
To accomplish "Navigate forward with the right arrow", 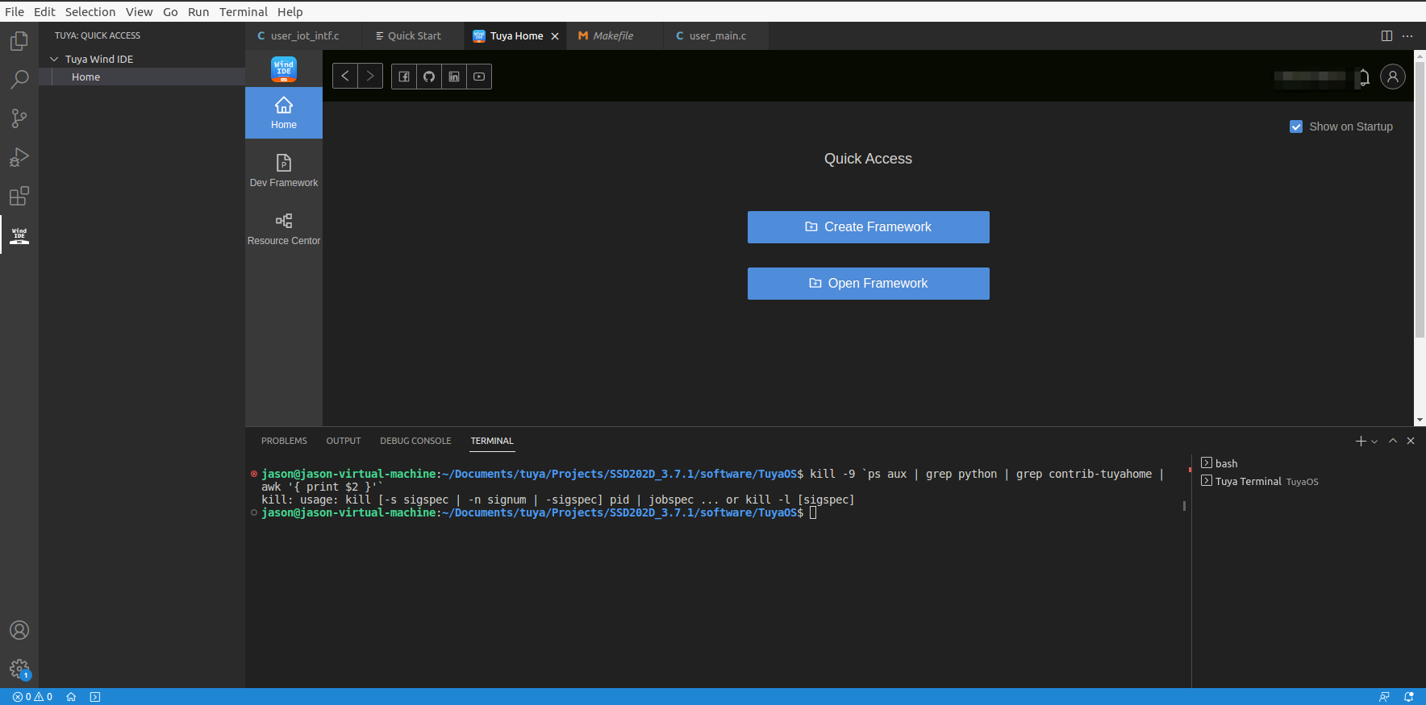I will pos(370,76).
